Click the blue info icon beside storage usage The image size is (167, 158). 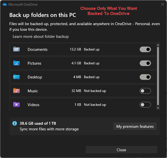[15, 123]
